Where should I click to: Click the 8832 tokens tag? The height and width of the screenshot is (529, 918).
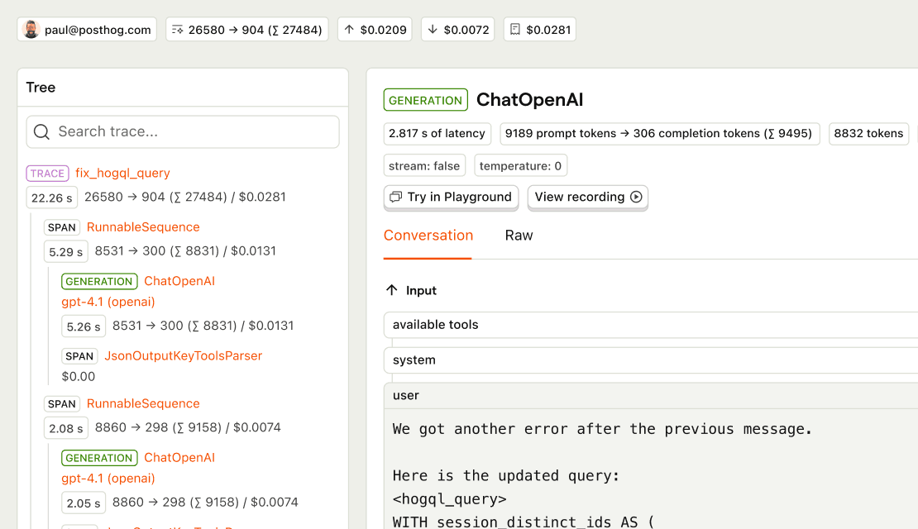point(868,133)
